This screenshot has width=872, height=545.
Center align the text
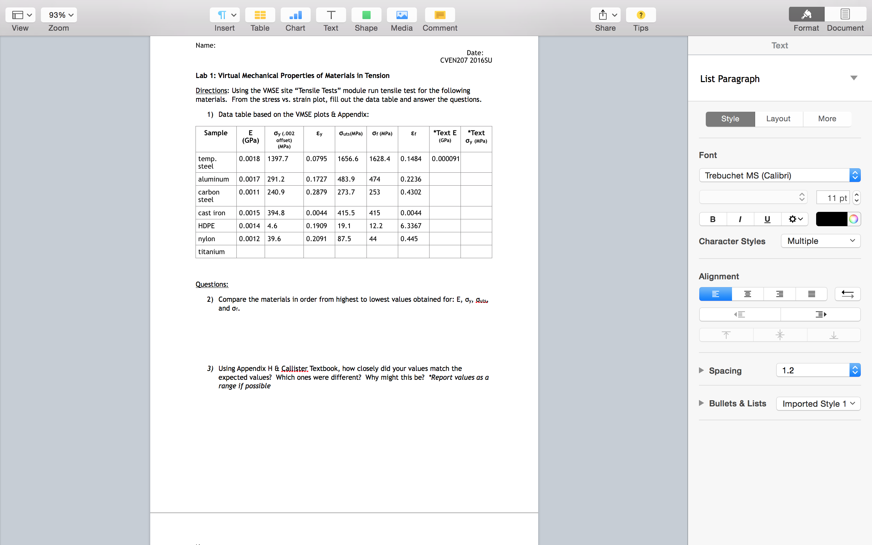point(747,294)
